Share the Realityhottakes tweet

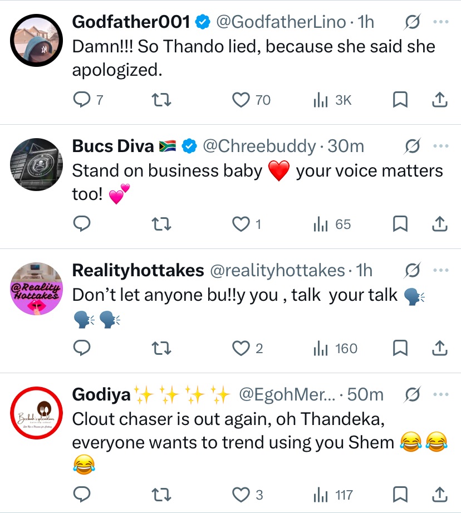(x=439, y=349)
